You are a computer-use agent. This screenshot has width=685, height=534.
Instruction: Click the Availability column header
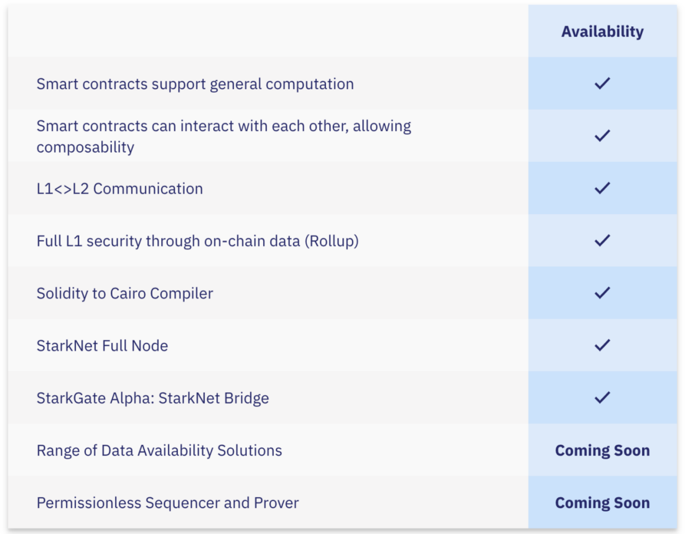(x=602, y=32)
